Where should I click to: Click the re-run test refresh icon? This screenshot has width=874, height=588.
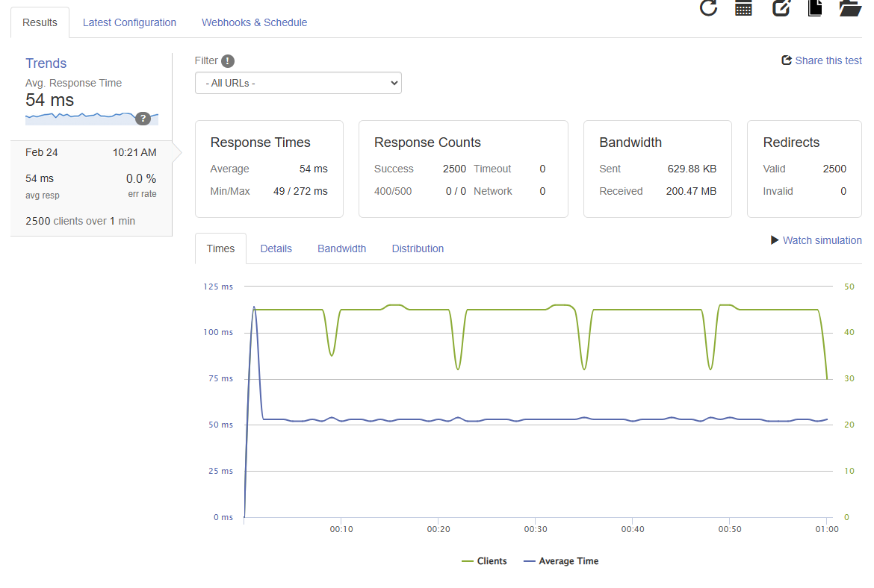tap(708, 7)
